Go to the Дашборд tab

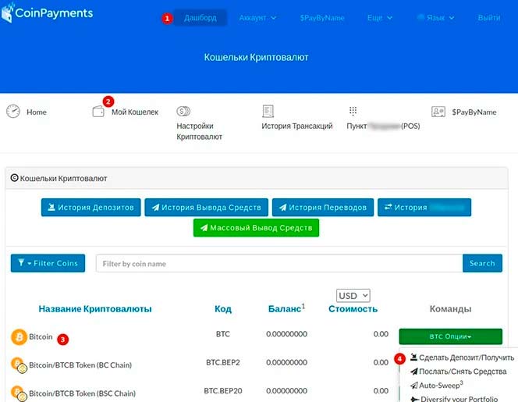pos(200,17)
